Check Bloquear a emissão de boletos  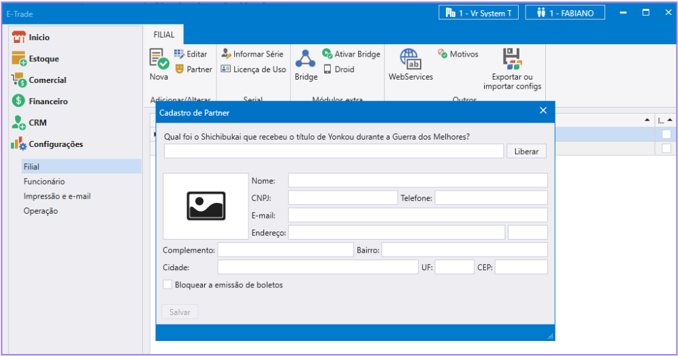[167, 285]
